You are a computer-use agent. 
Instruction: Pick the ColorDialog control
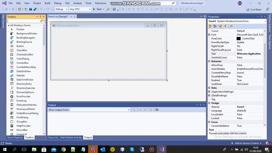click(x=23, y=59)
